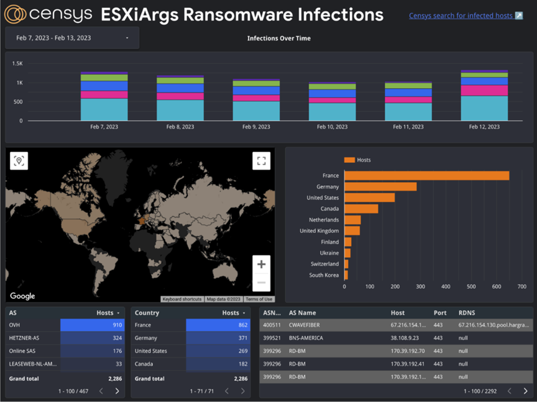The height and width of the screenshot is (402, 537).
Task: Select the United States row in the Country table
Action: click(x=191, y=351)
